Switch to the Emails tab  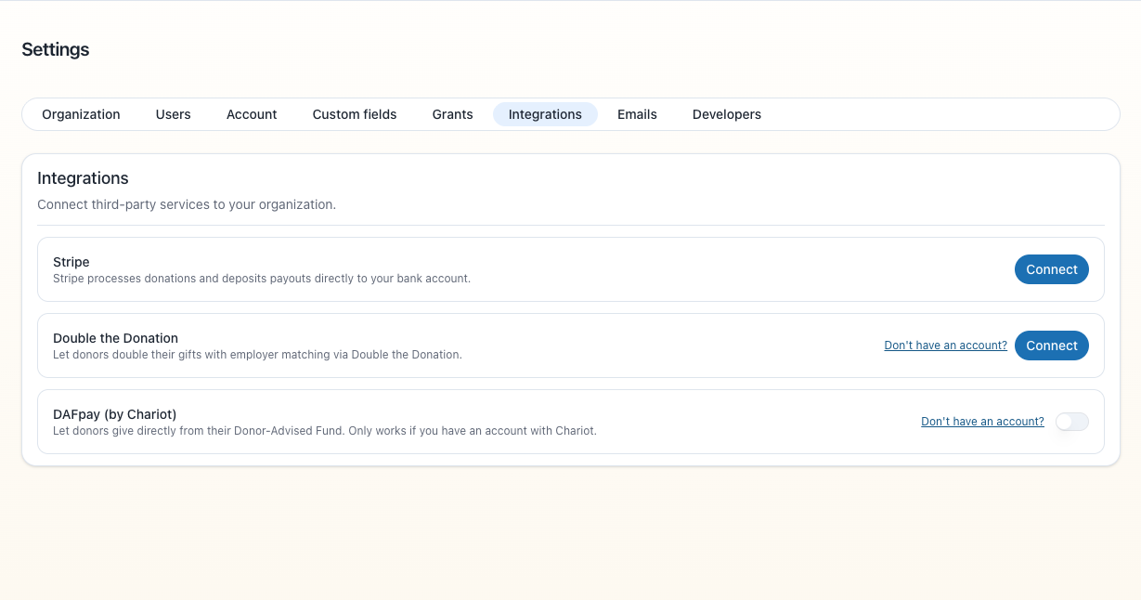tap(637, 114)
